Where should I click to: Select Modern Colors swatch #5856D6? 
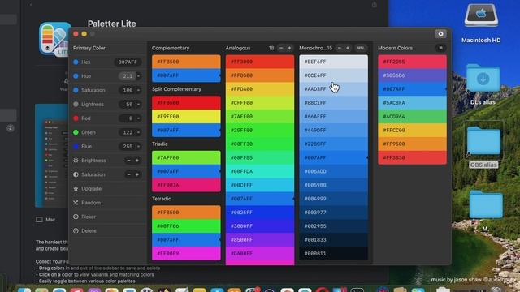tap(412, 75)
